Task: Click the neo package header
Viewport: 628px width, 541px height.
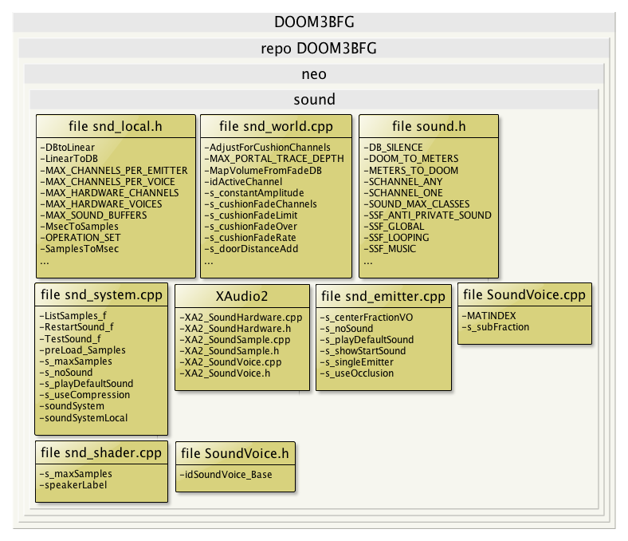Action: point(314,74)
